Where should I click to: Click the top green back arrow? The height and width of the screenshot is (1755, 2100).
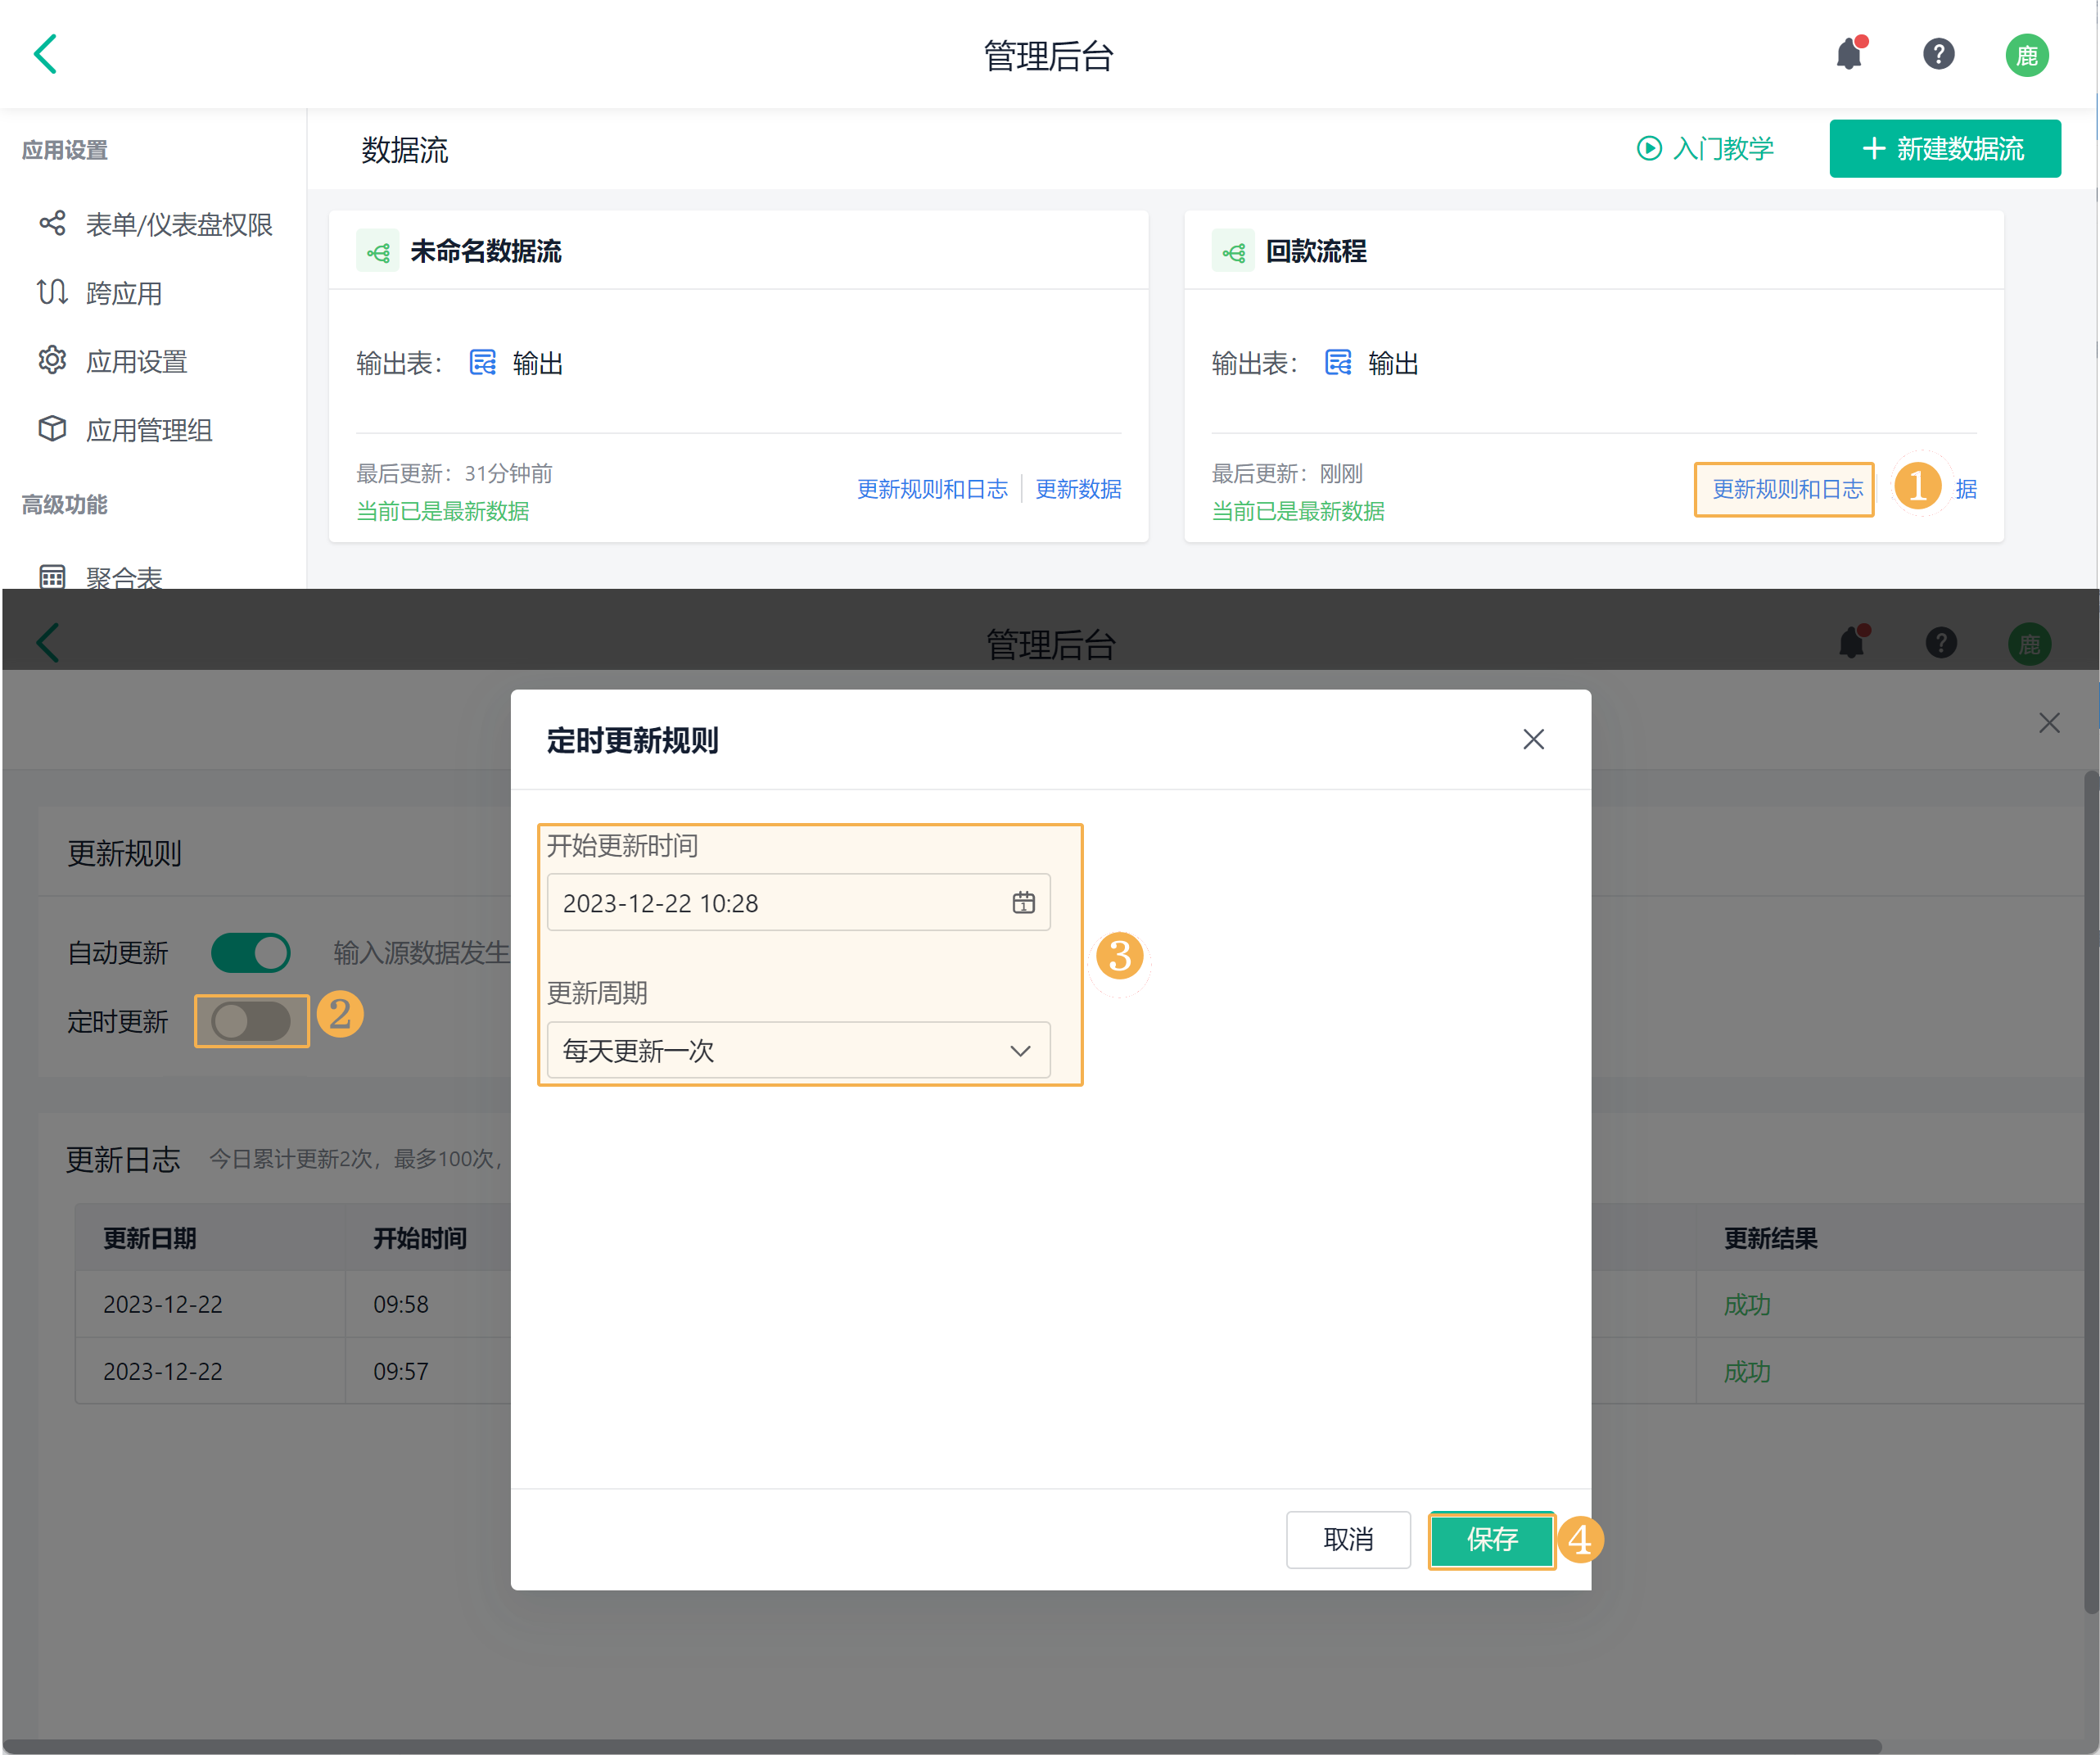[x=46, y=54]
